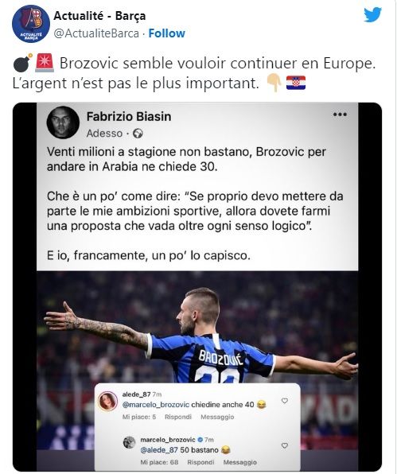Image resolution: width=397 pixels, height=474 pixels.
Task: Open the three-dot menu on Biasin's post
Action: click(340, 115)
